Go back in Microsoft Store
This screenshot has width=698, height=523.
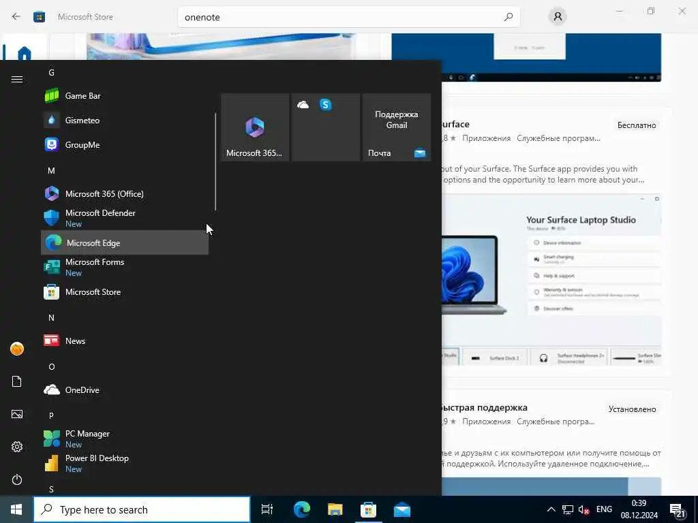click(16, 17)
